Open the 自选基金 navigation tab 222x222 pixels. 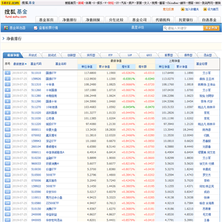pyautogui.click(x=209, y=20)
